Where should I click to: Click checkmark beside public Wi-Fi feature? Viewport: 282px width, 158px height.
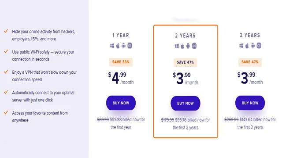6,51
